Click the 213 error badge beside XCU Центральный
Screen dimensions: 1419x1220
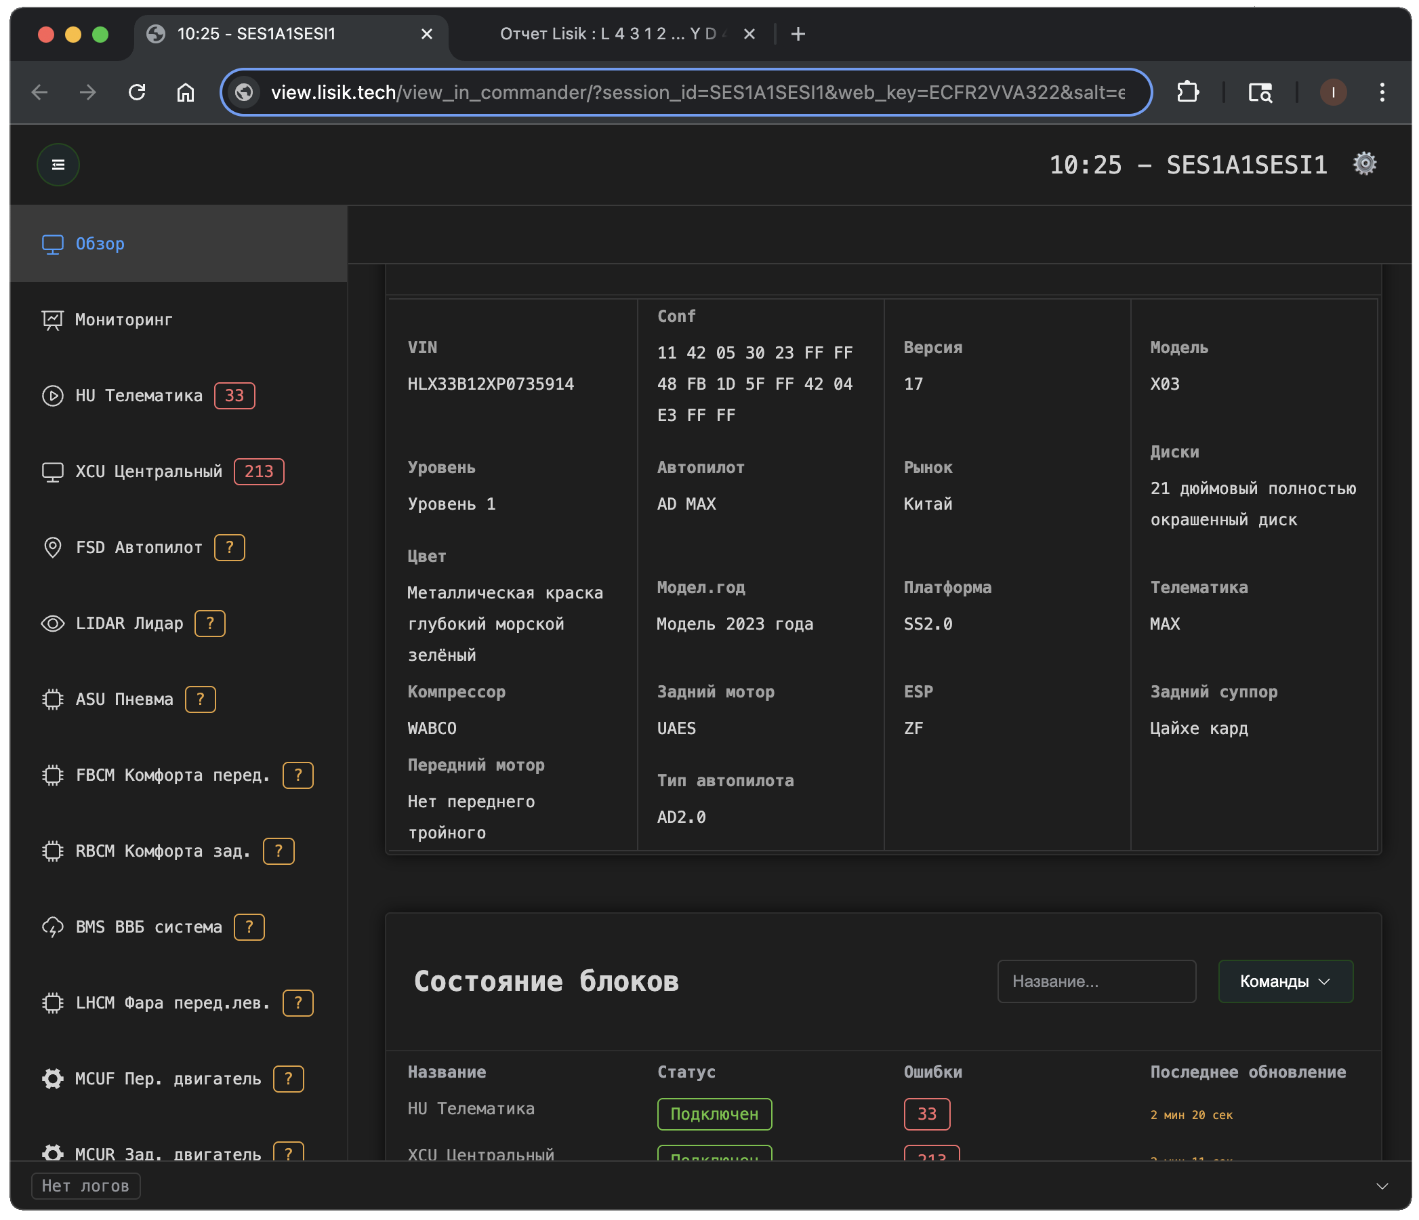[259, 472]
